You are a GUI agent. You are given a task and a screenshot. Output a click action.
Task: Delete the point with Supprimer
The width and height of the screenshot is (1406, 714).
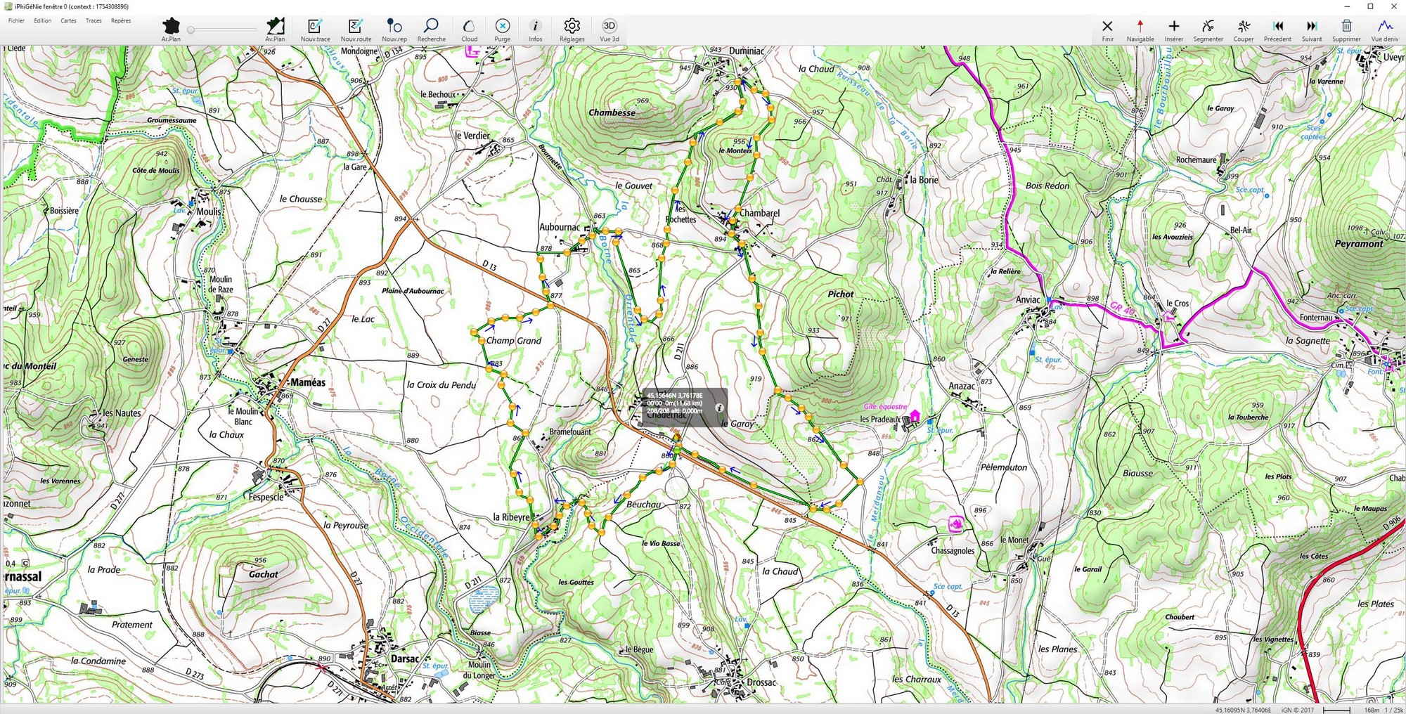pyautogui.click(x=1346, y=30)
